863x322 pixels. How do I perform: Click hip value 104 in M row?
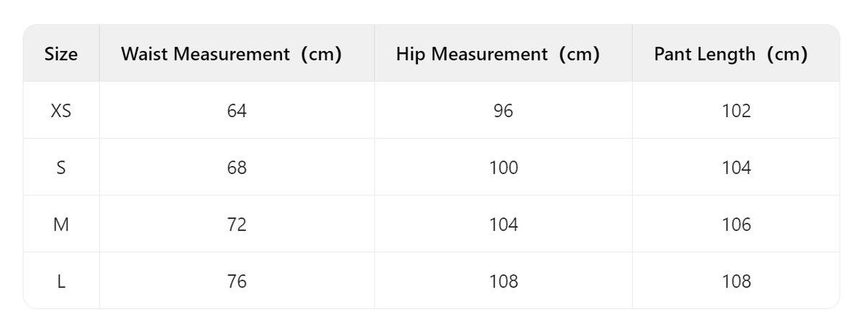(503, 224)
